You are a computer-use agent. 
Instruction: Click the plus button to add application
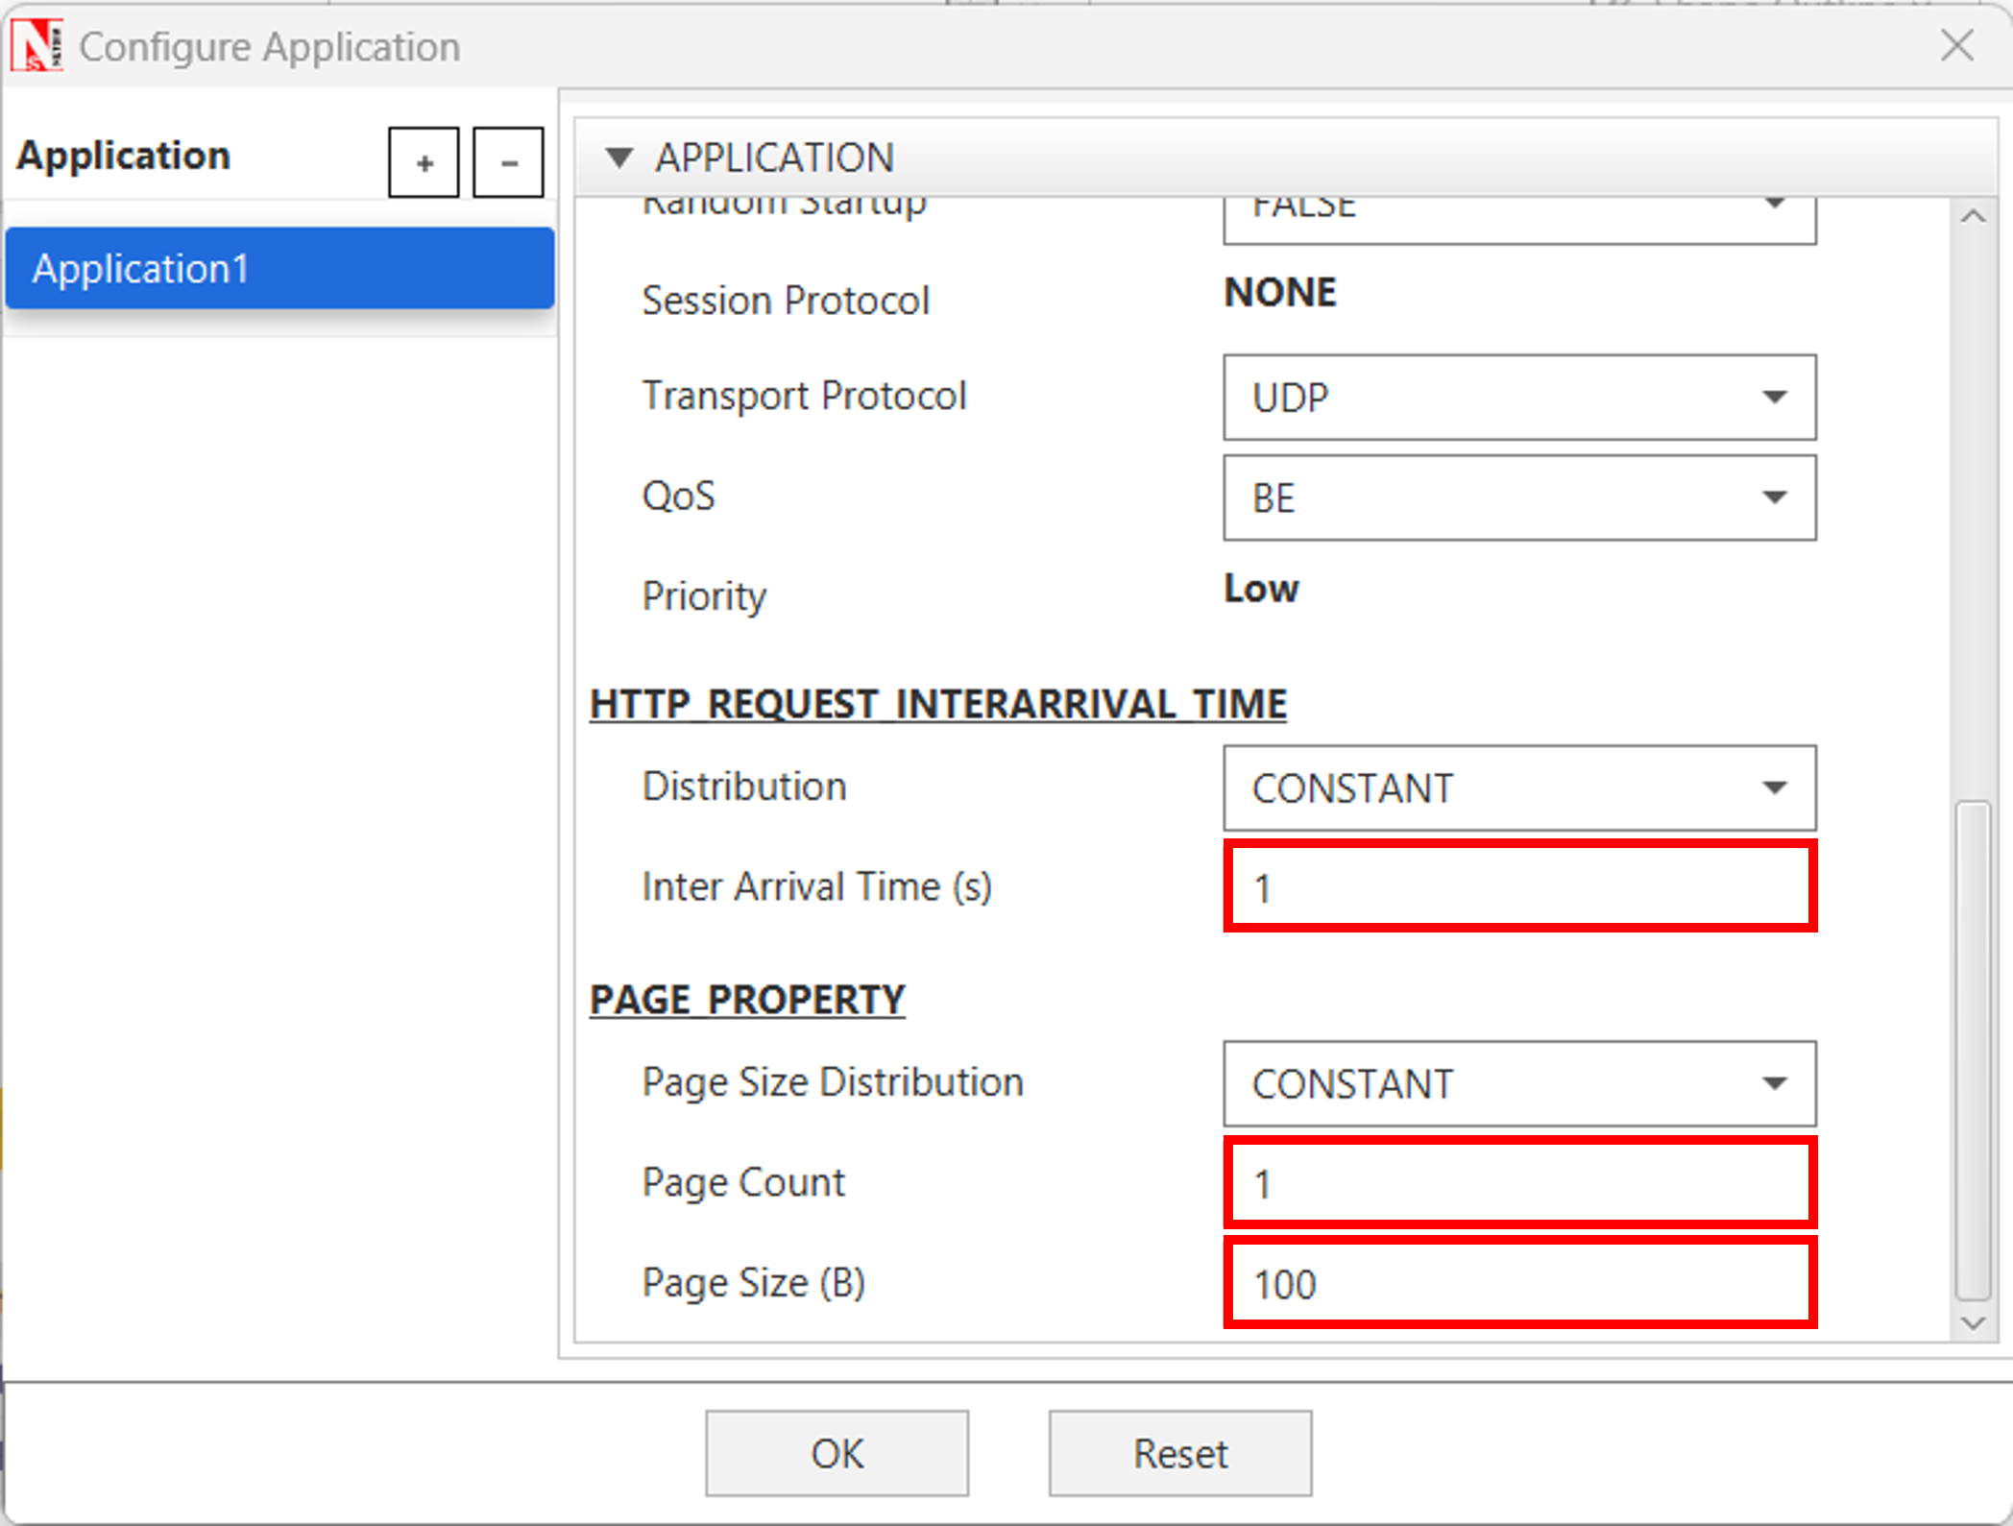coord(424,162)
